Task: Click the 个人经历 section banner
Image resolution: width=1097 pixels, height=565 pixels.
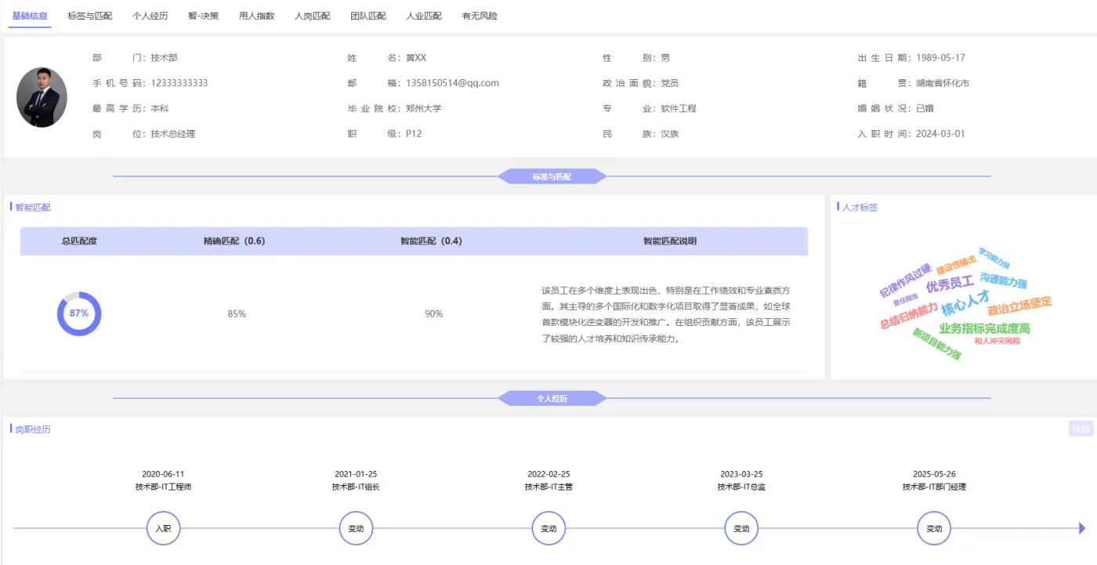Action: [552, 398]
